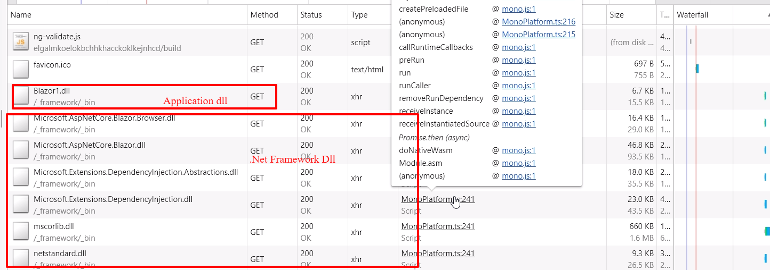The image size is (770, 270).
Task: Click the Blazor1.dll file icon
Action: [21, 96]
